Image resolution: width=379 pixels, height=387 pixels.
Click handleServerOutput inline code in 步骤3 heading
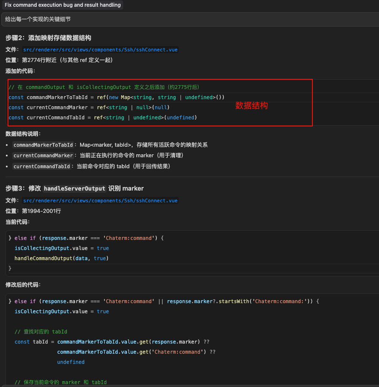tap(74, 188)
